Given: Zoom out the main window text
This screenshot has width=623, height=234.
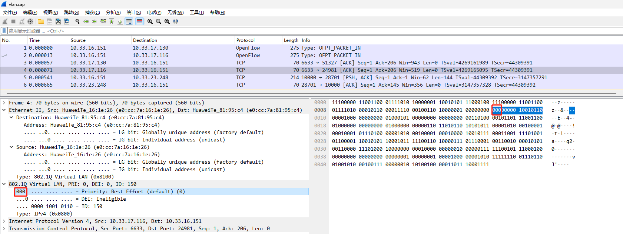Looking at the screenshot, I should pyautogui.click(x=159, y=21).
